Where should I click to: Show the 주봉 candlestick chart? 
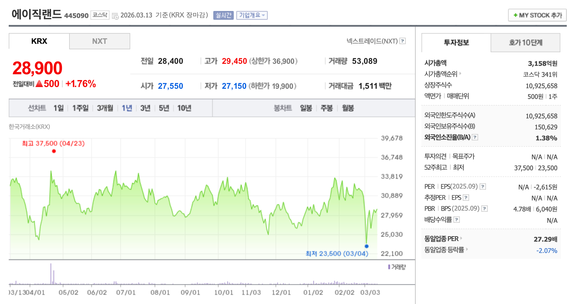click(x=327, y=108)
